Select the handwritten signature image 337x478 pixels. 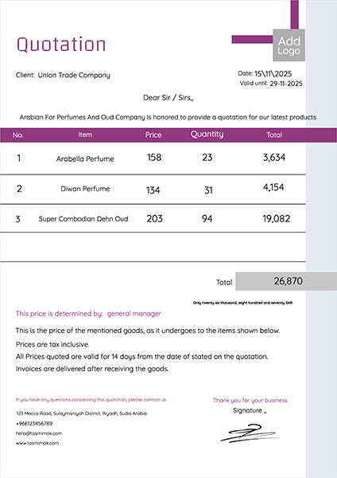tap(250, 433)
